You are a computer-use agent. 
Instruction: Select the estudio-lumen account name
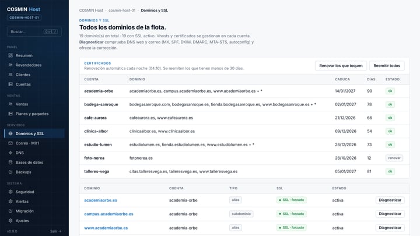coord(98,145)
